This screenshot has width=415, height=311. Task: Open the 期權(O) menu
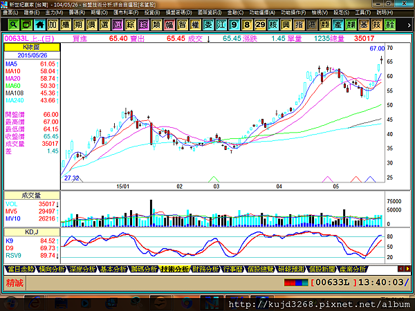pyautogui.click(x=99, y=12)
